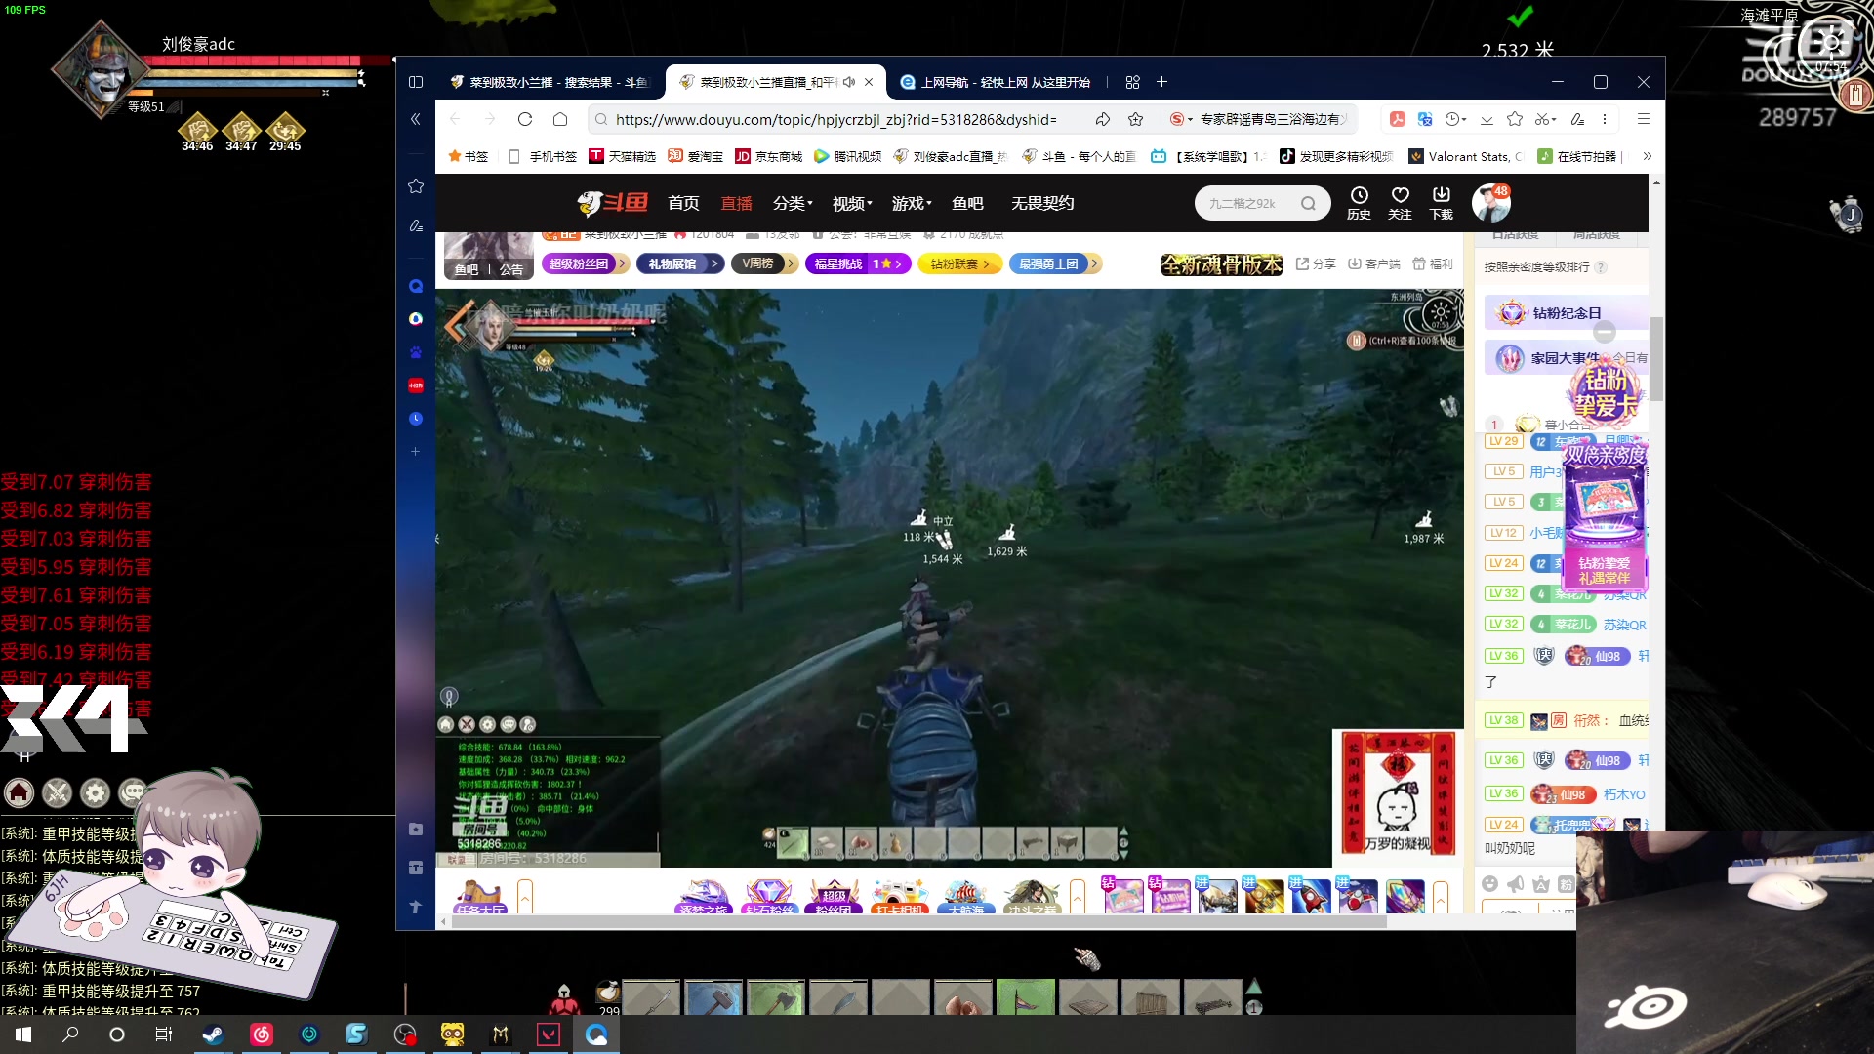Open Douyu 下载 download icon
The width and height of the screenshot is (1874, 1054).
[x=1442, y=203]
